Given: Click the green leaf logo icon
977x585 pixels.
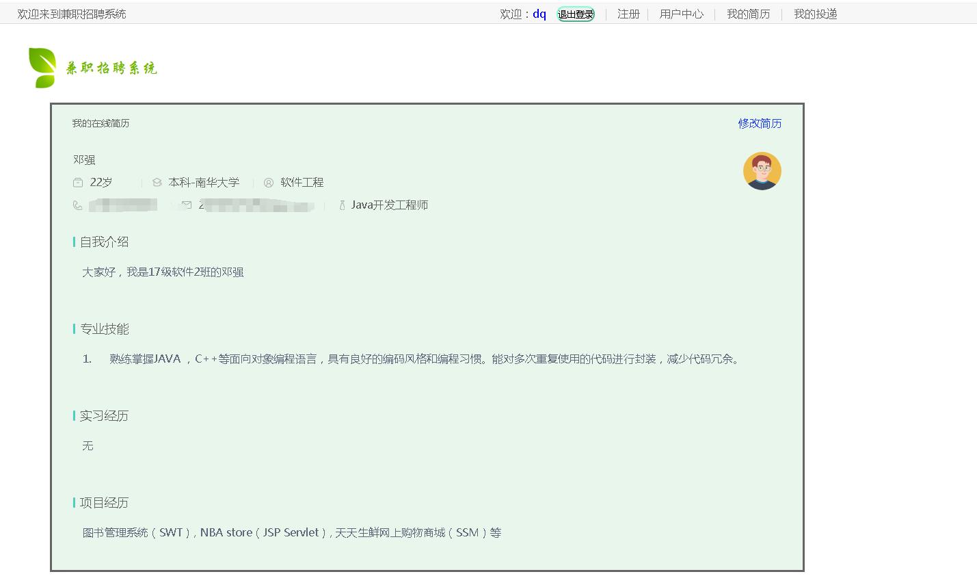Looking at the screenshot, I should point(42,67).
